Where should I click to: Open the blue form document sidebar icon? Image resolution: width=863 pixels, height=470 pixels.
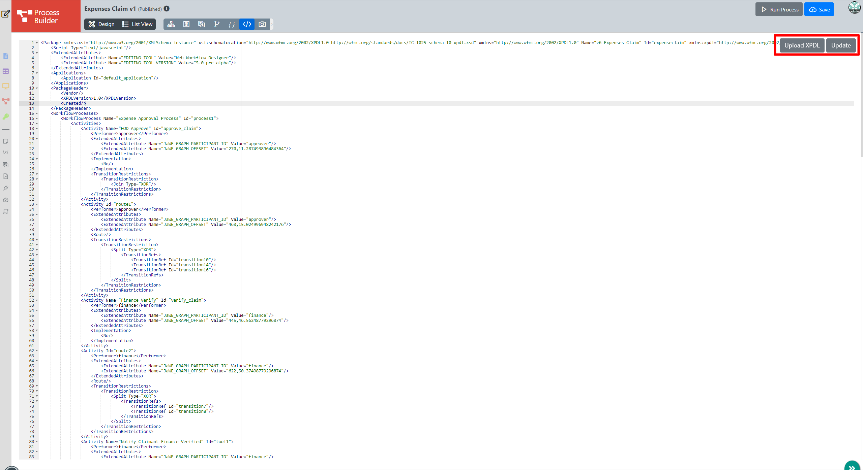pyautogui.click(x=6, y=56)
